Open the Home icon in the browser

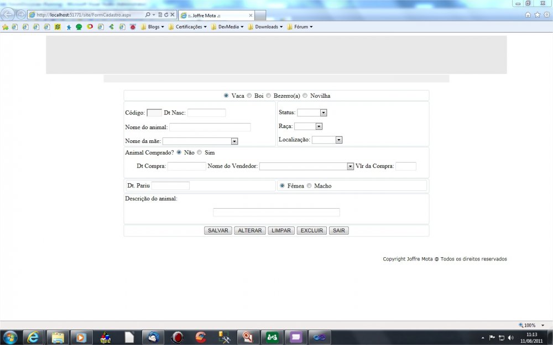click(x=528, y=15)
